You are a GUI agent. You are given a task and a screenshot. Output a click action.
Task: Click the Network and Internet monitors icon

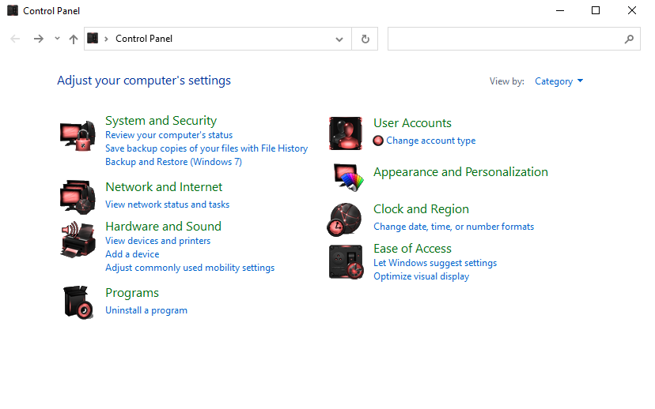pos(78,197)
